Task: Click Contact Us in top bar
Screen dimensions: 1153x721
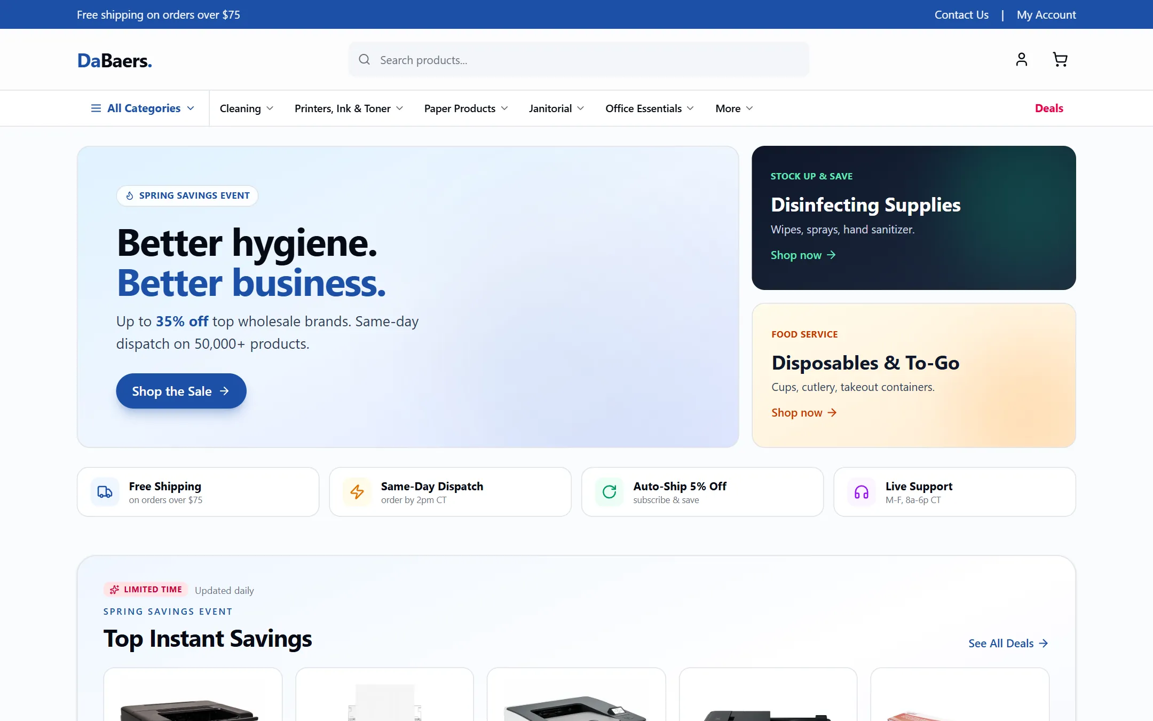Action: point(961,15)
